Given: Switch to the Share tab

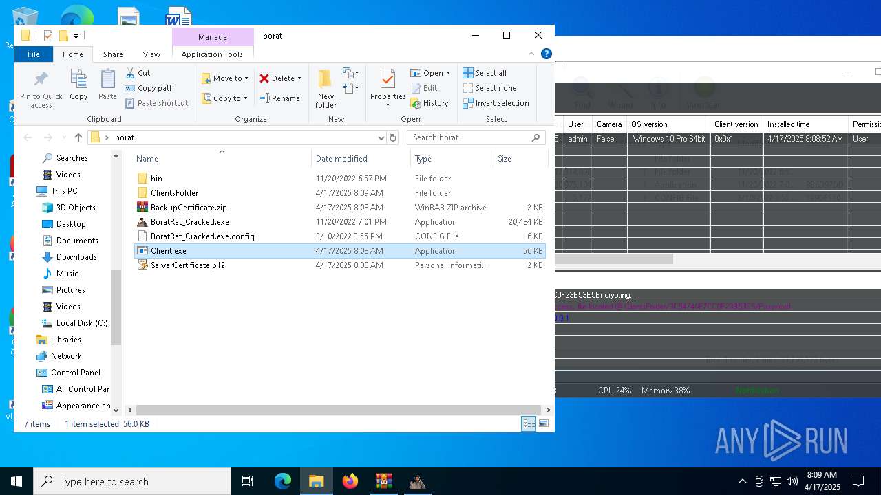Looking at the screenshot, I should pyautogui.click(x=113, y=54).
